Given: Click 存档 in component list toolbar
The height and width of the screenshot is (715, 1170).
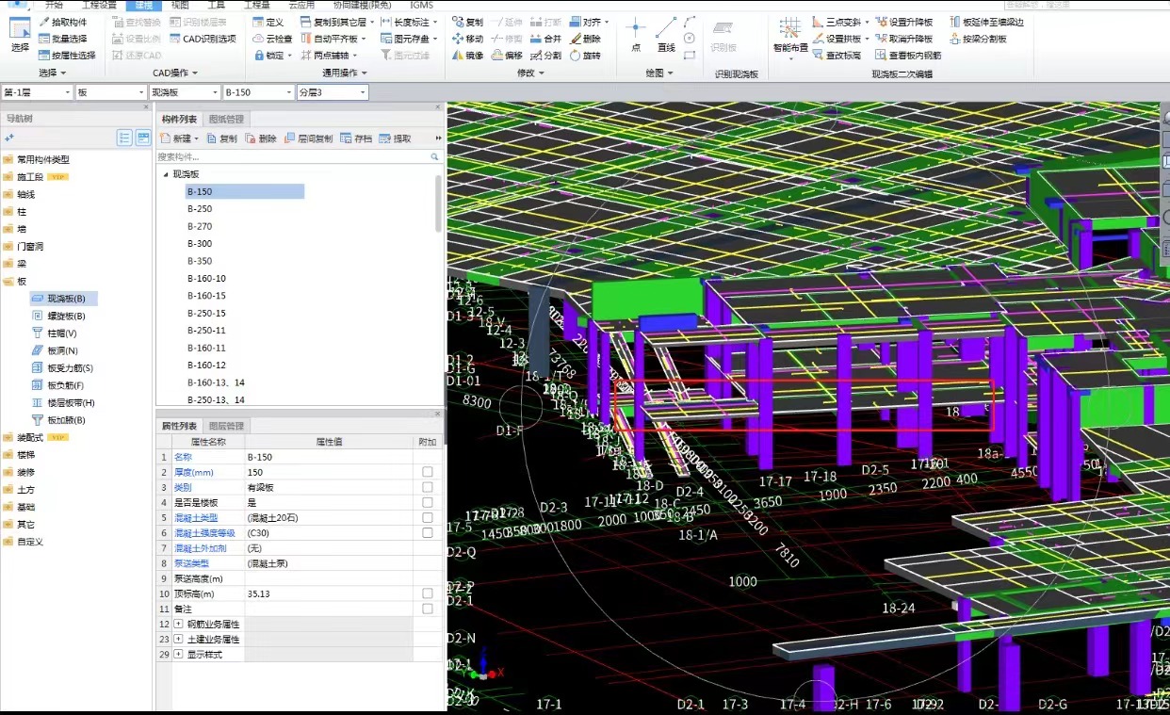Looking at the screenshot, I should (x=356, y=138).
